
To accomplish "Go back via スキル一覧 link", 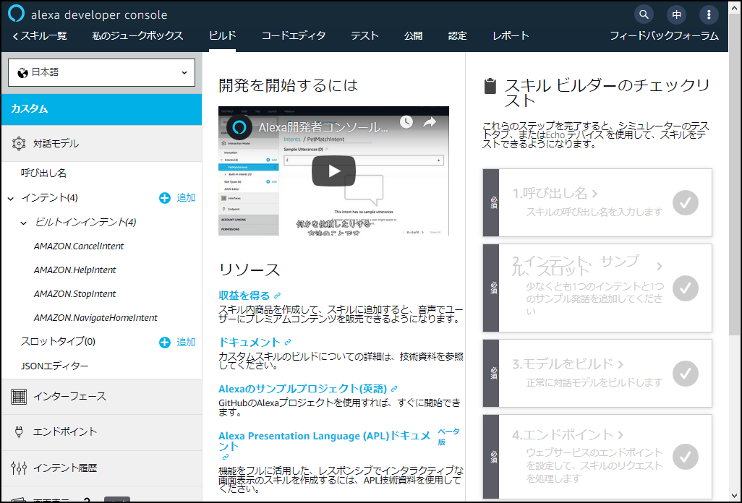I will (40, 36).
